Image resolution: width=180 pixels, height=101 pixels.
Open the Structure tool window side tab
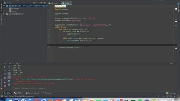[x=1, y=20]
